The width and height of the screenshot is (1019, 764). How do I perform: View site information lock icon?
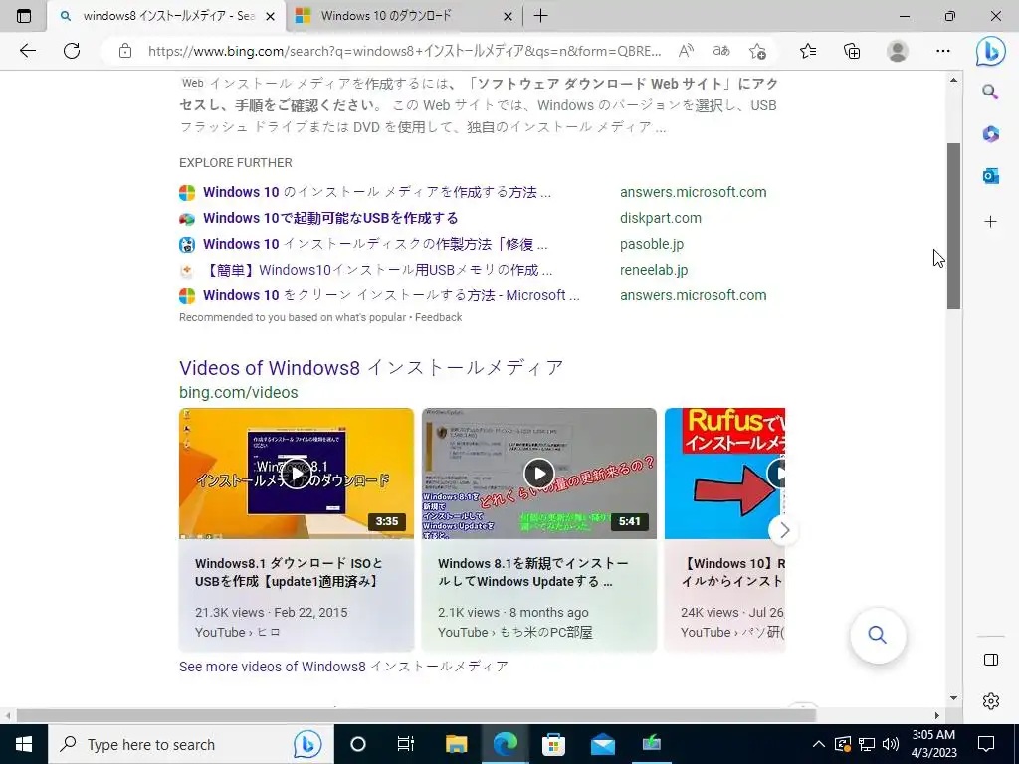click(125, 51)
